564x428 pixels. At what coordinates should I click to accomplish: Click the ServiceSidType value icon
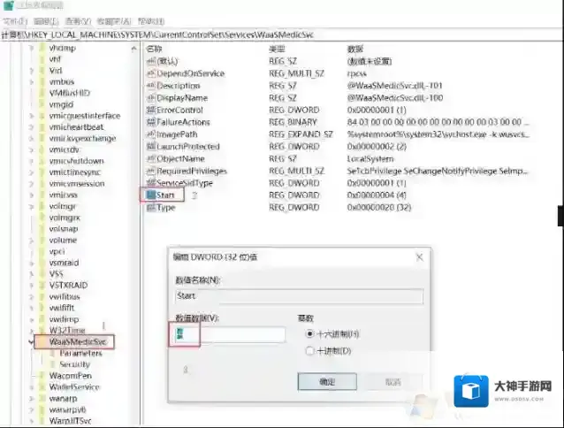[x=150, y=183]
